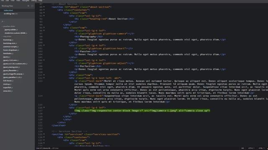Open wow.min.js file
268x150 pixels.
pyautogui.click(x=8, y=91)
